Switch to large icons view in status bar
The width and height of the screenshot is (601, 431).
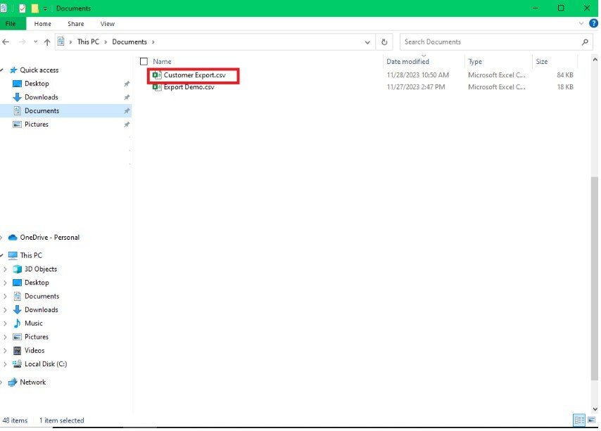pyautogui.click(x=591, y=420)
